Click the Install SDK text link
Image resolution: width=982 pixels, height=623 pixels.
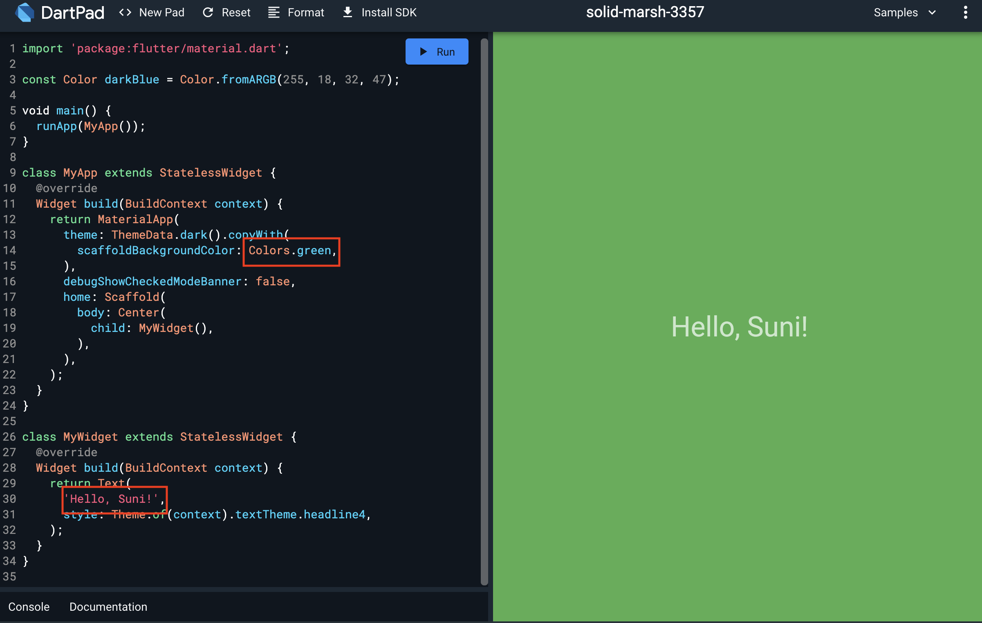point(389,12)
